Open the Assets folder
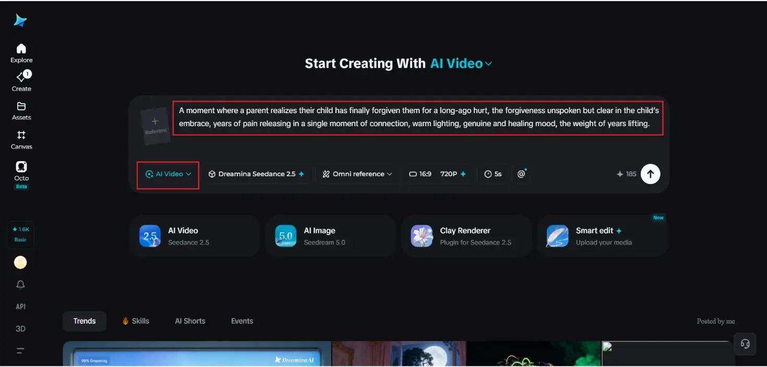 tap(21, 111)
